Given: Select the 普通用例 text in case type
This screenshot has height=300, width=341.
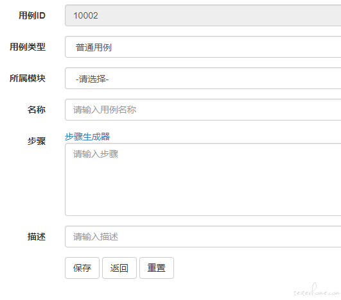Looking at the screenshot, I should coord(94,47).
